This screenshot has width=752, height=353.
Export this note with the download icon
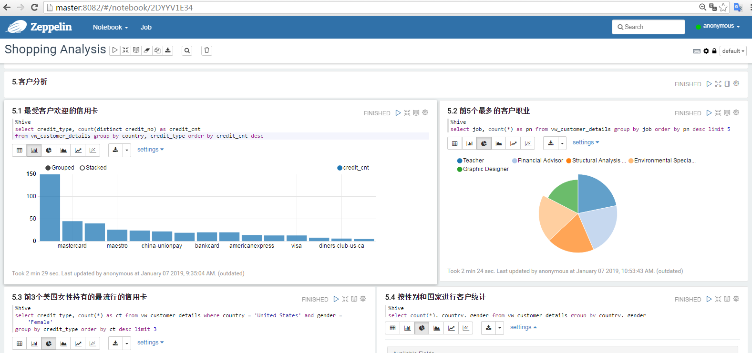(x=168, y=50)
